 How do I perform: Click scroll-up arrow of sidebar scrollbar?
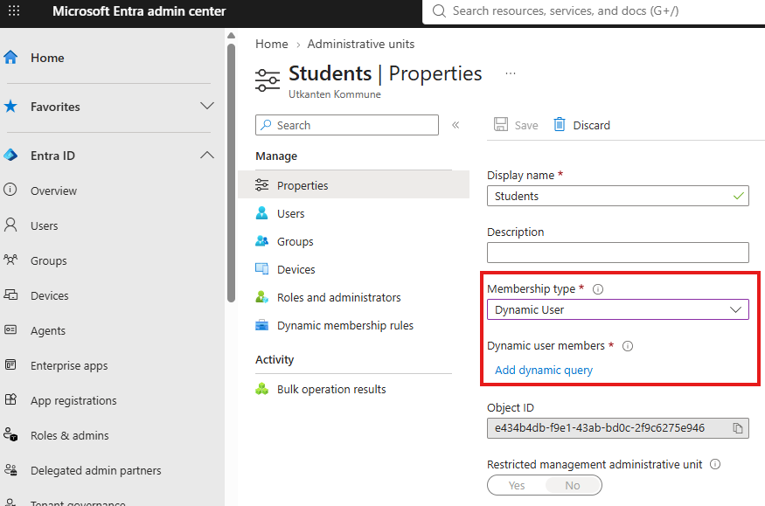pyautogui.click(x=232, y=36)
